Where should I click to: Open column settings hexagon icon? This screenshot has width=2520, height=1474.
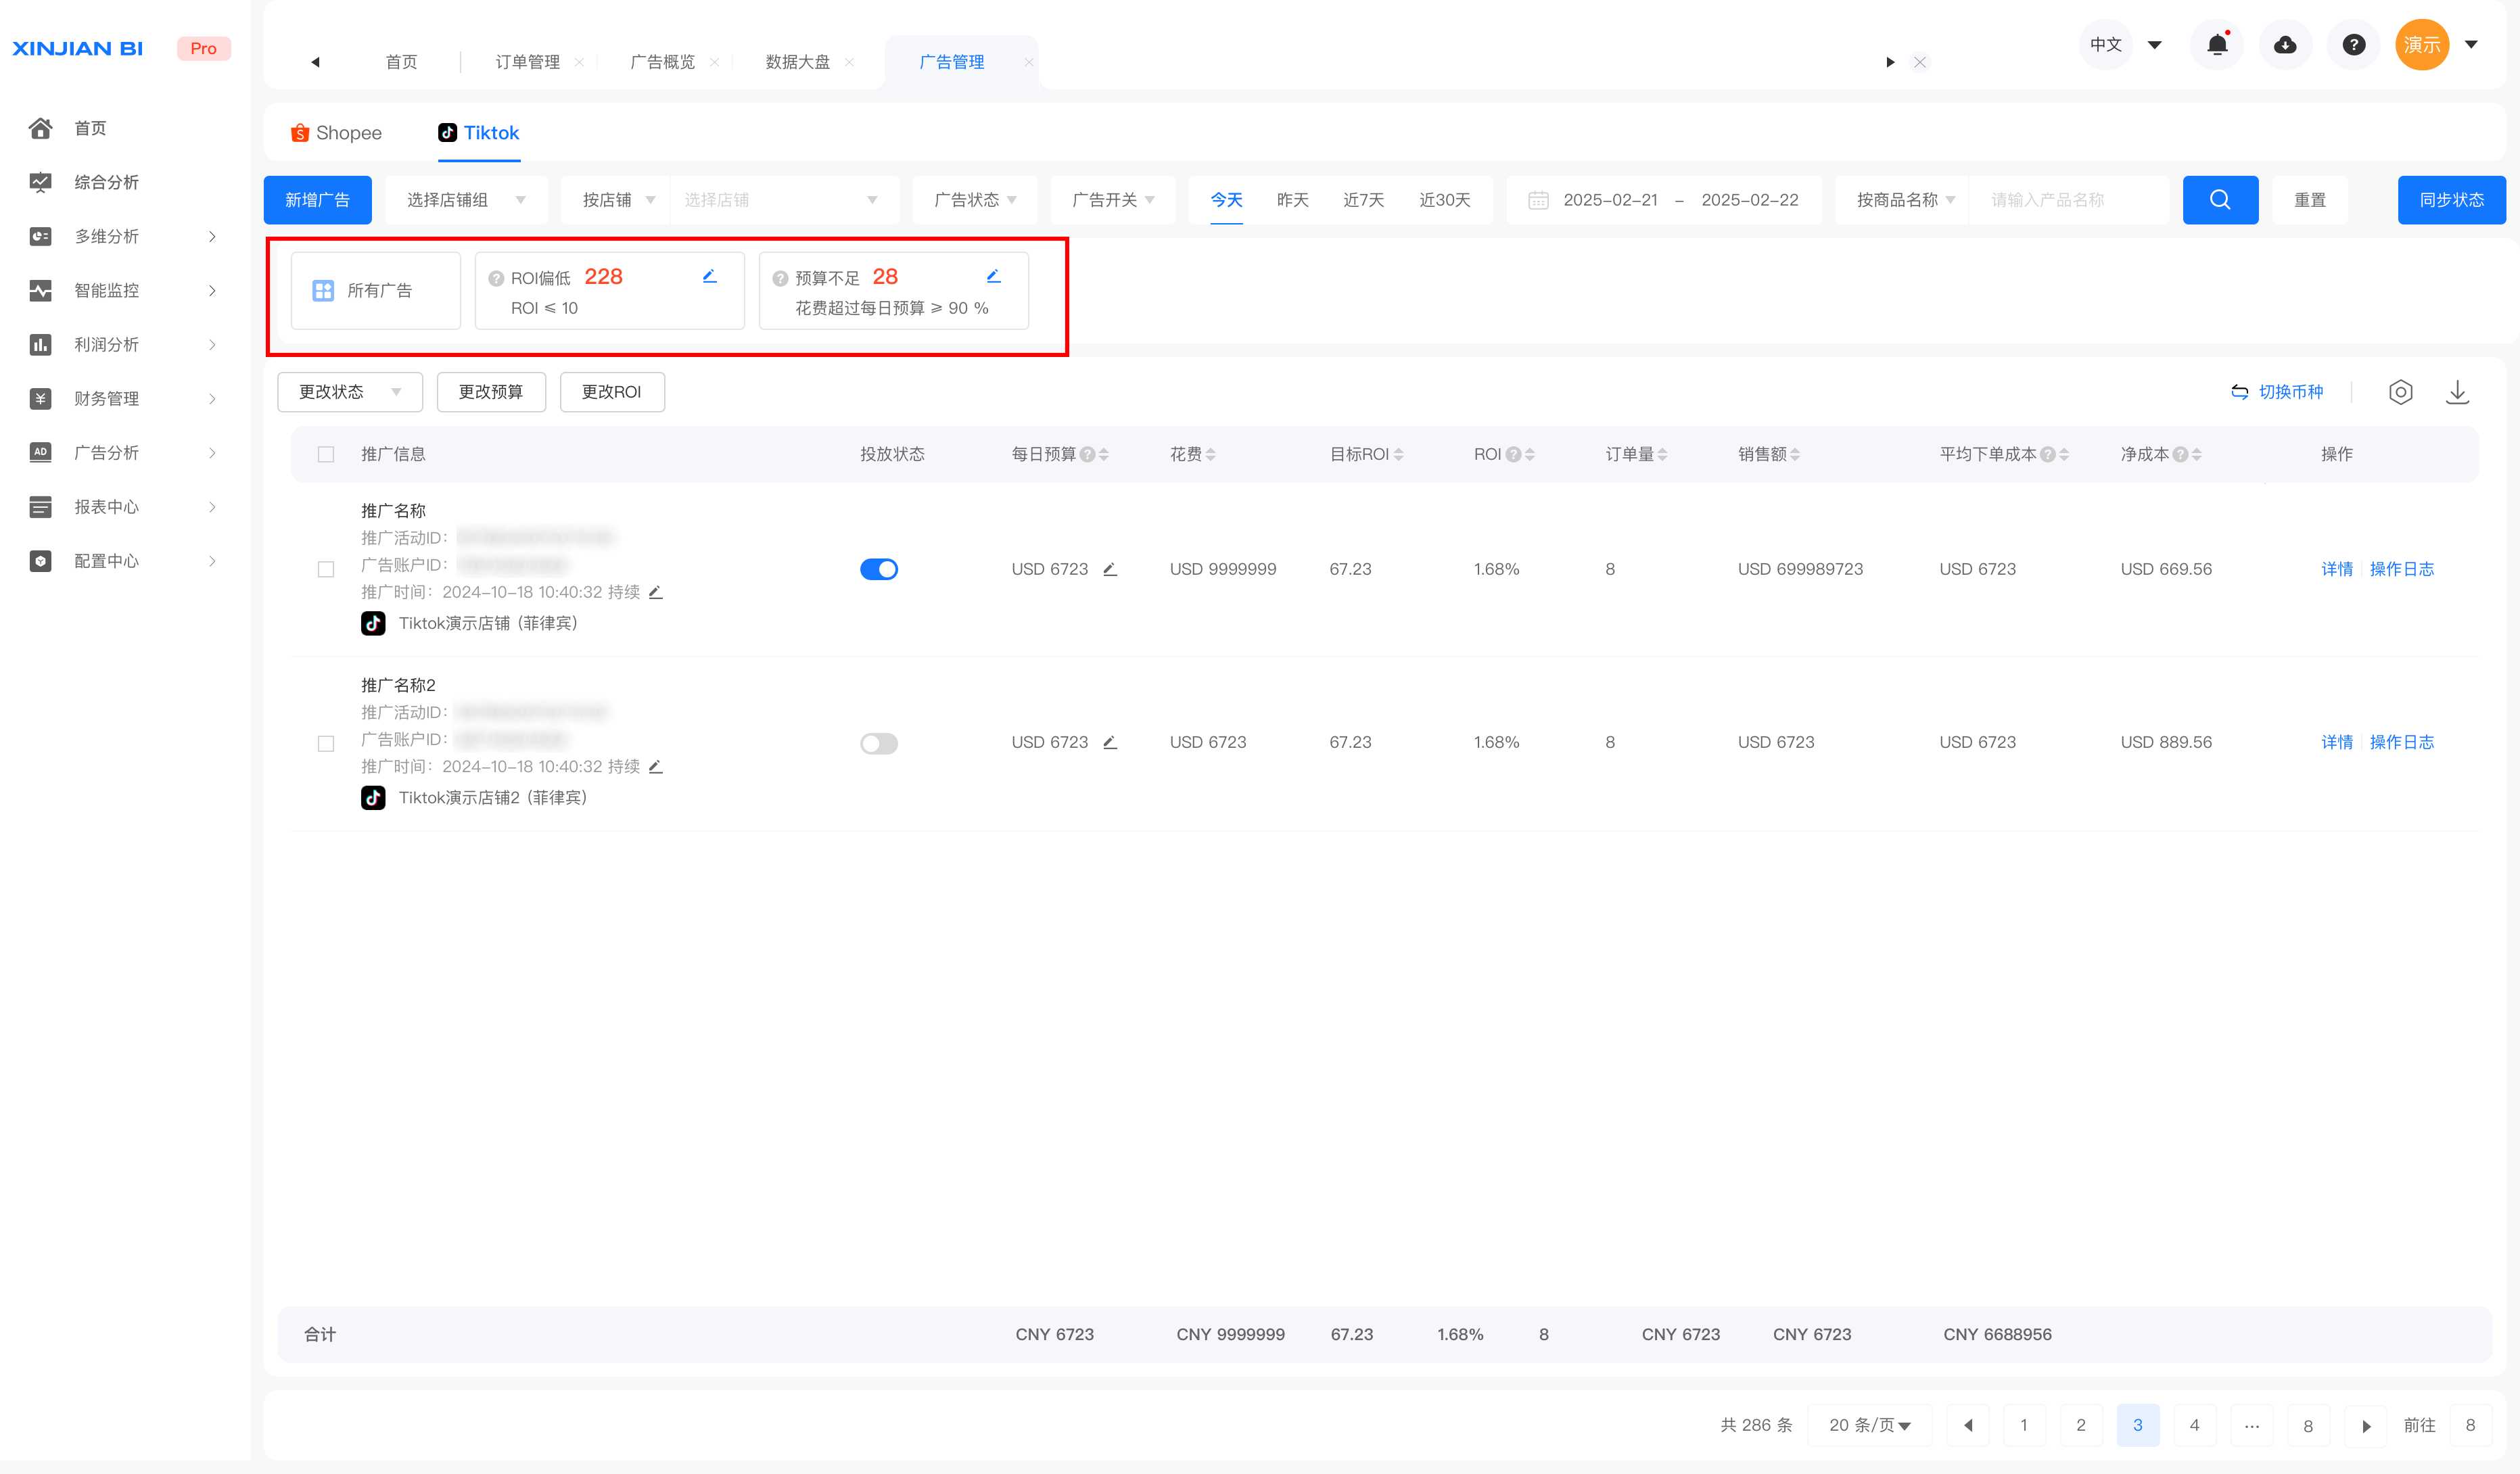[x=2400, y=392]
